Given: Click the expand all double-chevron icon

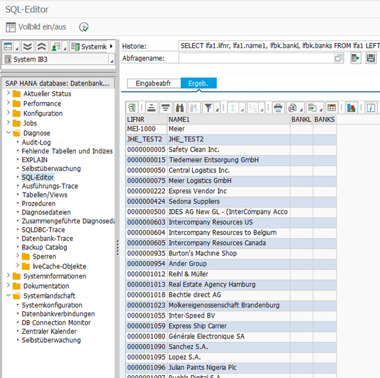Looking at the screenshot, I should (x=27, y=47).
